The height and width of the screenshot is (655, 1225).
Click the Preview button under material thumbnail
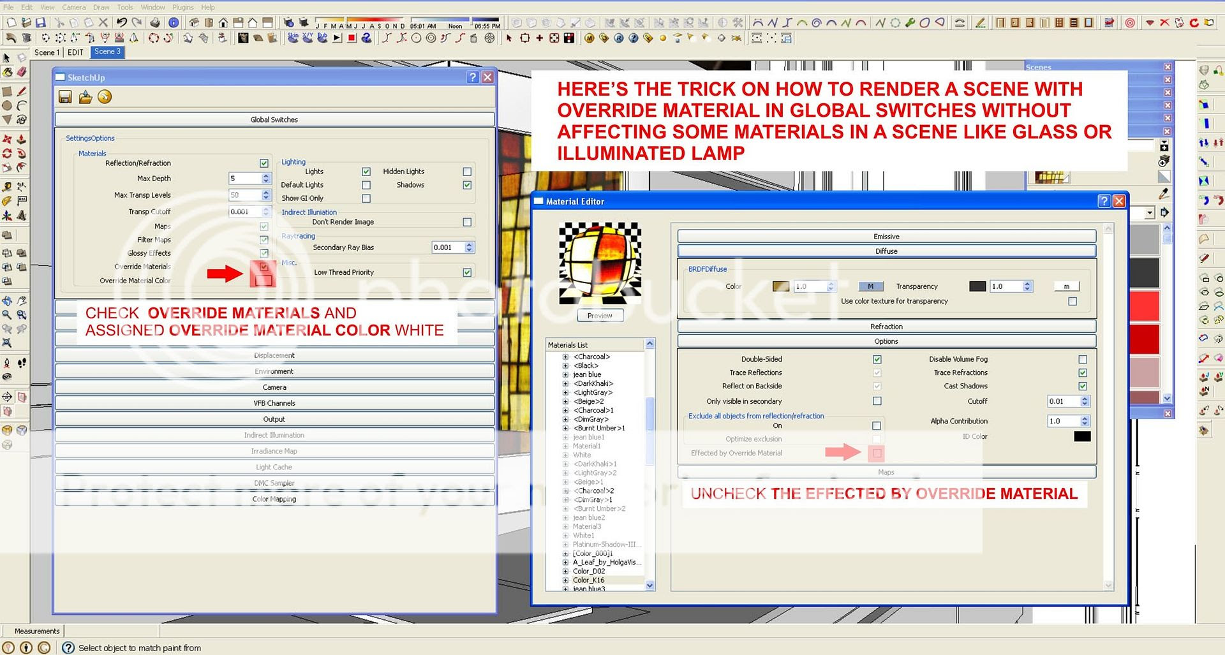pyautogui.click(x=600, y=315)
